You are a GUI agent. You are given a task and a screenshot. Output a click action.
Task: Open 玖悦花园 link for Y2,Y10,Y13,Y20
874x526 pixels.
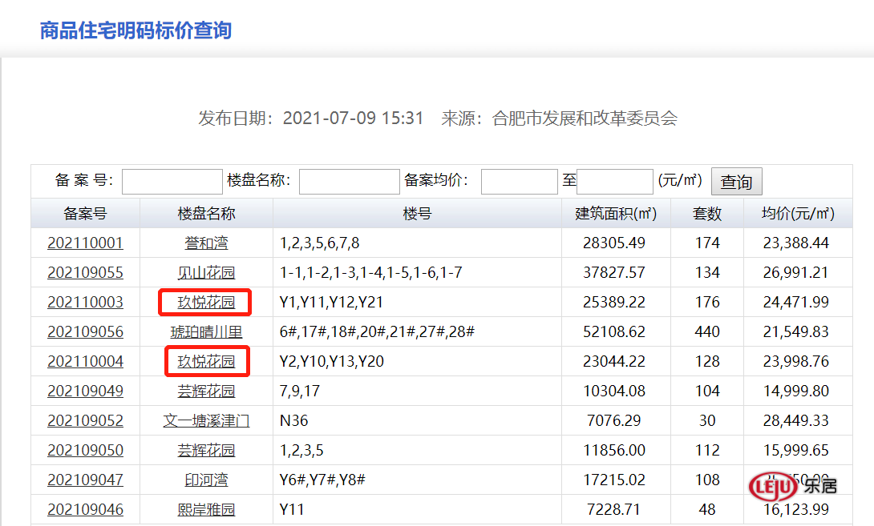(x=206, y=361)
